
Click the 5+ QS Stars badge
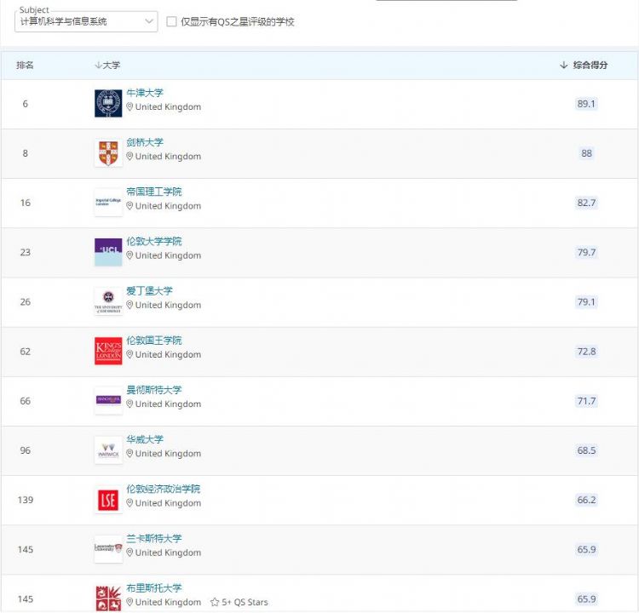(x=239, y=602)
